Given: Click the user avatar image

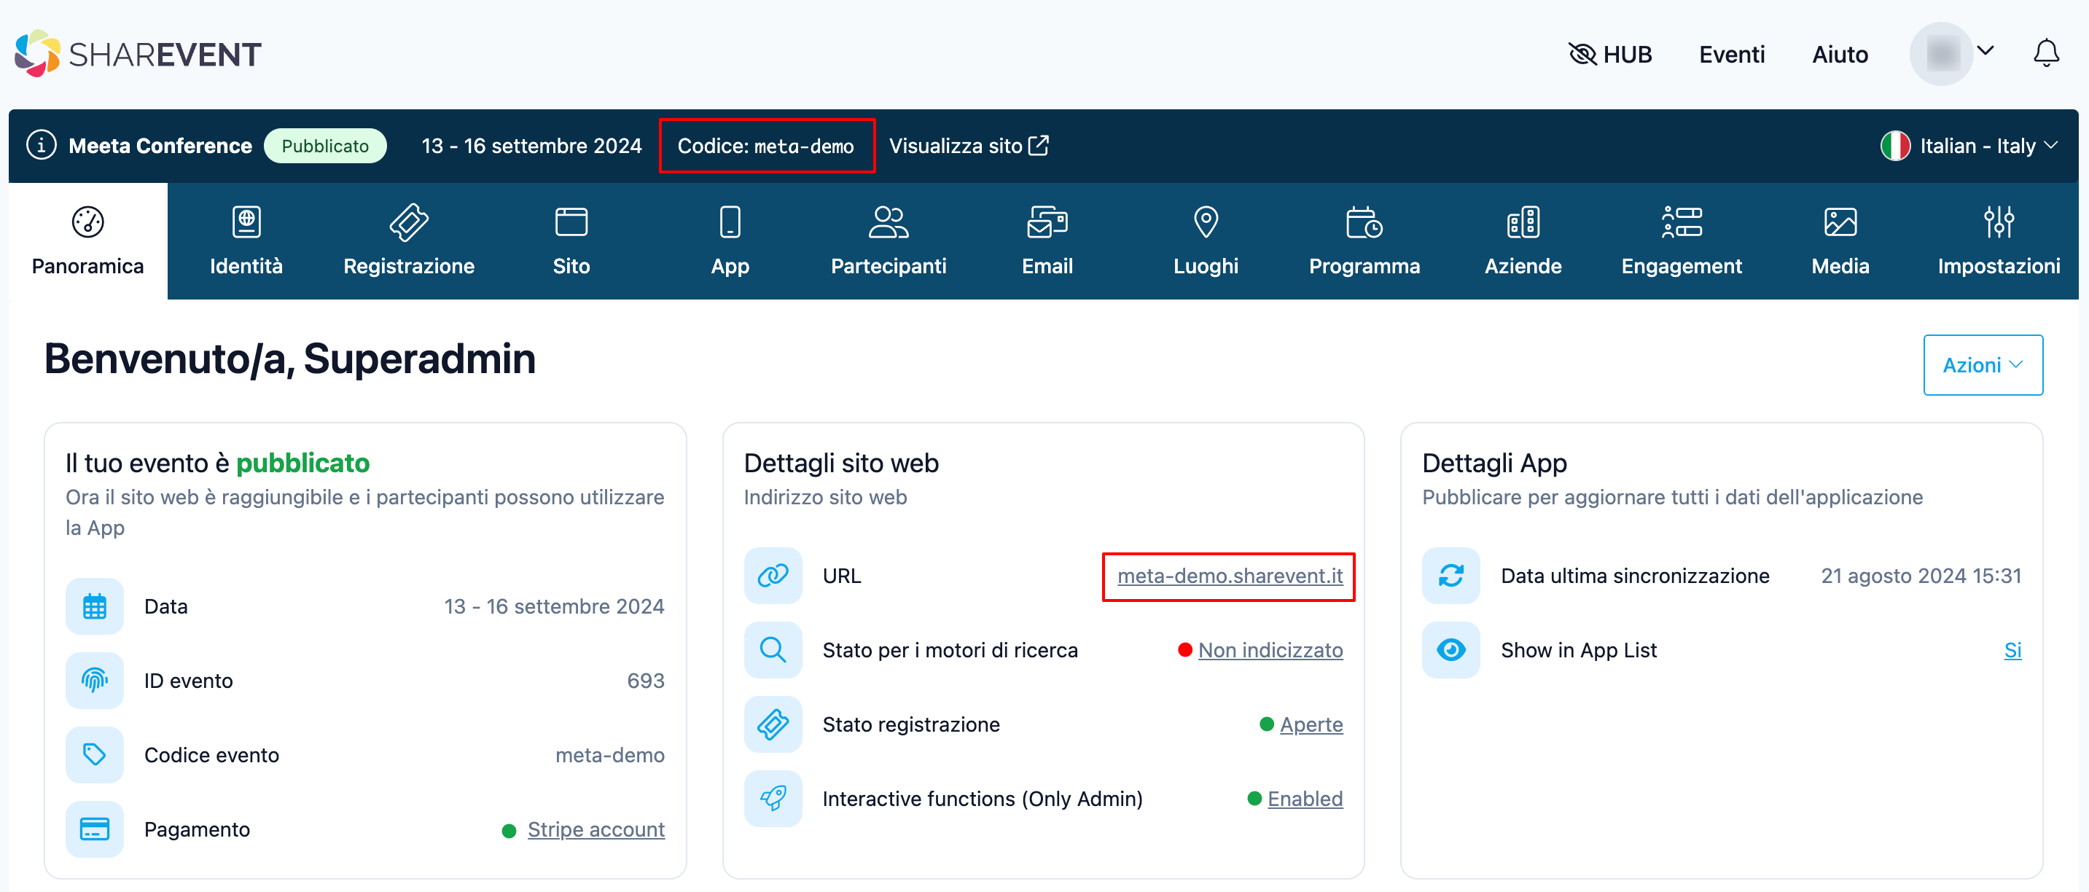Looking at the screenshot, I should tap(1942, 55).
